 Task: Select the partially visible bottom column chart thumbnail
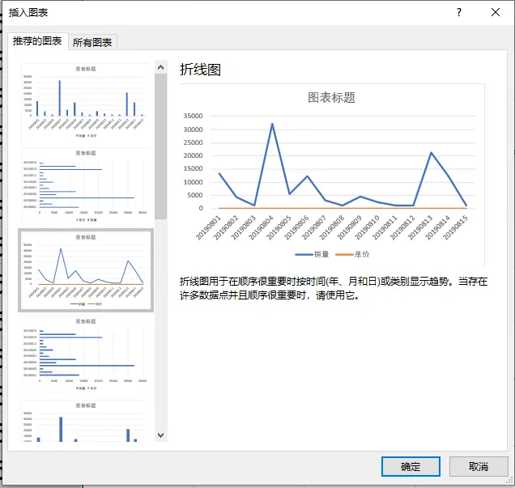tap(86, 421)
